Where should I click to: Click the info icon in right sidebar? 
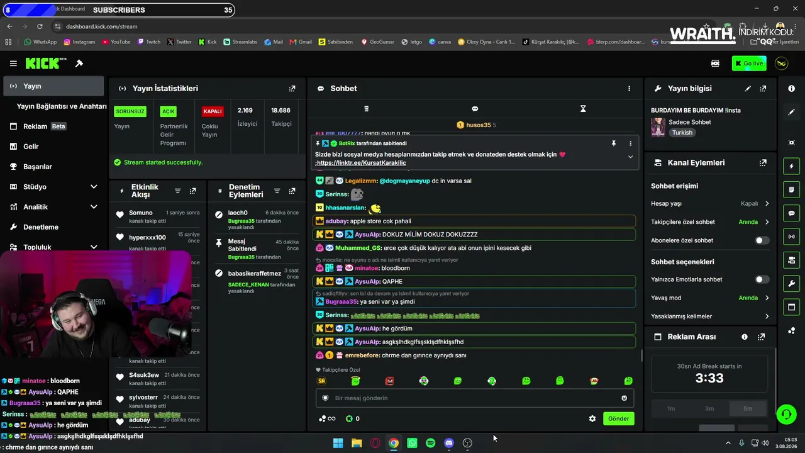(791, 89)
